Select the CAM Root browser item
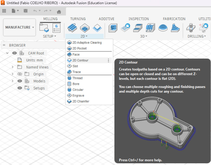211x165 pixels. point(36,53)
